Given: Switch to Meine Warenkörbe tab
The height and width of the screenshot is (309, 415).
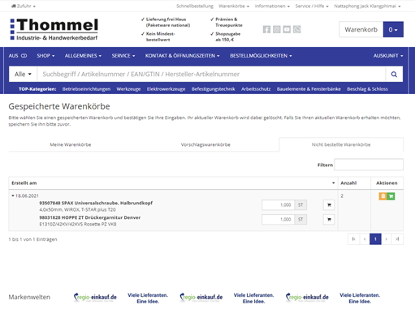Looking at the screenshot, I should [x=71, y=144].
